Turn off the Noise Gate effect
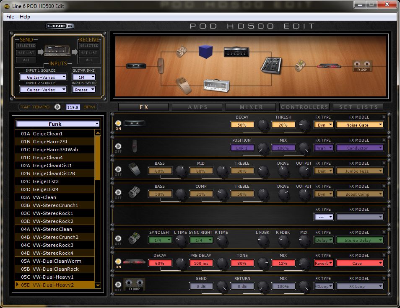 click(x=118, y=123)
